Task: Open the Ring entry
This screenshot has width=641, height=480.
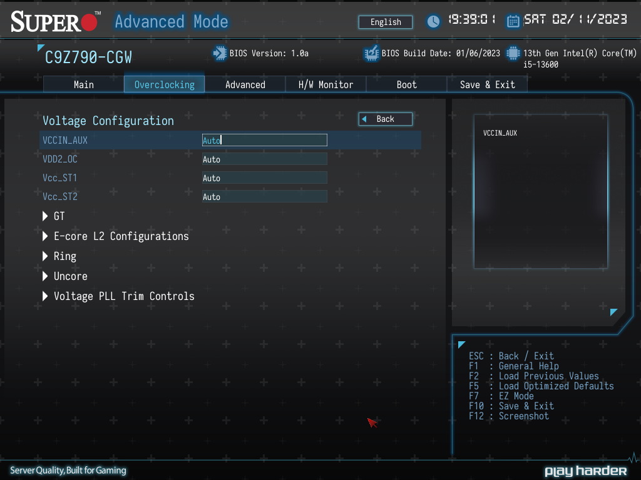Action: pos(65,256)
